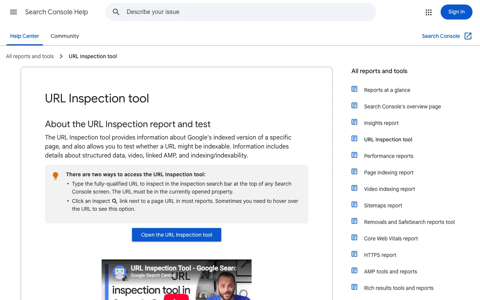Click the Google Search Central channel avatar
Image resolution: width=480 pixels, height=300 pixels.
point(119,271)
